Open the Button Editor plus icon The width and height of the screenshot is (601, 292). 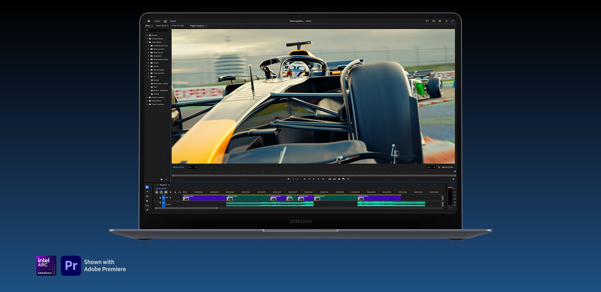[x=453, y=179]
